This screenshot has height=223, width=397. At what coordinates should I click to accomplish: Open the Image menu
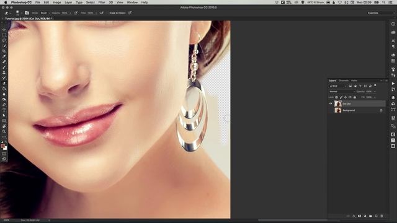click(56, 2)
